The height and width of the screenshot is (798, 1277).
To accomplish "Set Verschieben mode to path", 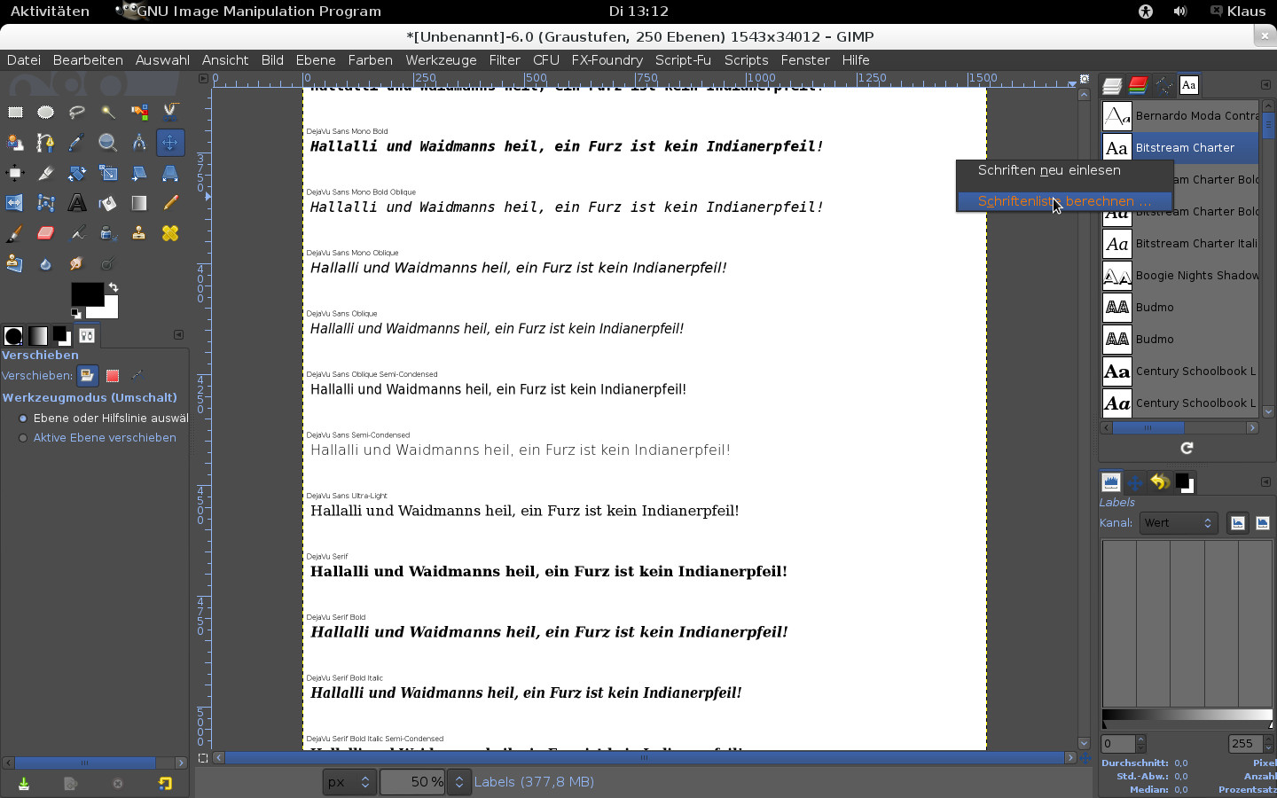I will (137, 376).
